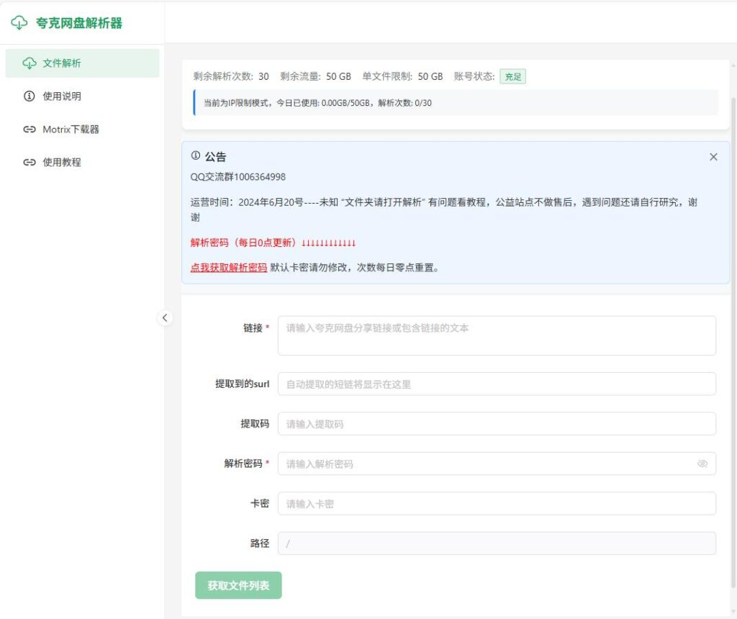The width and height of the screenshot is (737, 619).
Task: Click the 运营时间 announcement paragraph
Action: pos(443,209)
